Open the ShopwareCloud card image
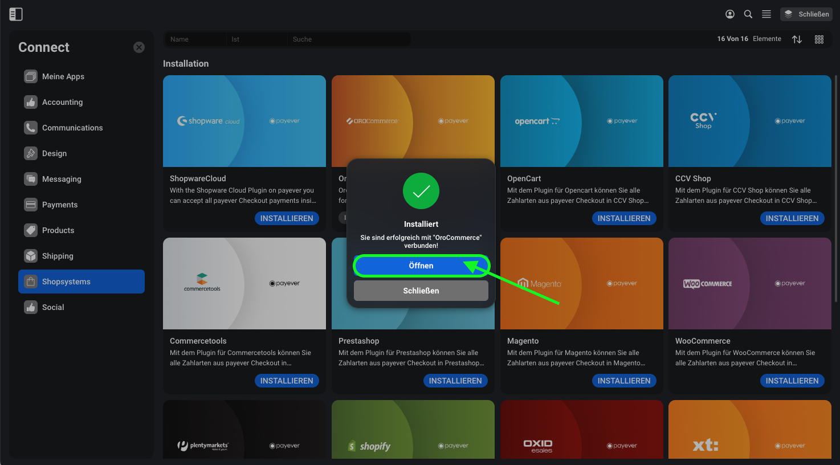 [244, 121]
